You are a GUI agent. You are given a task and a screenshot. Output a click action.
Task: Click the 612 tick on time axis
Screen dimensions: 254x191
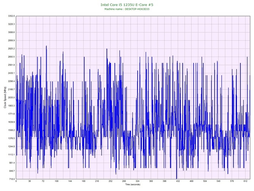(x=245, y=181)
